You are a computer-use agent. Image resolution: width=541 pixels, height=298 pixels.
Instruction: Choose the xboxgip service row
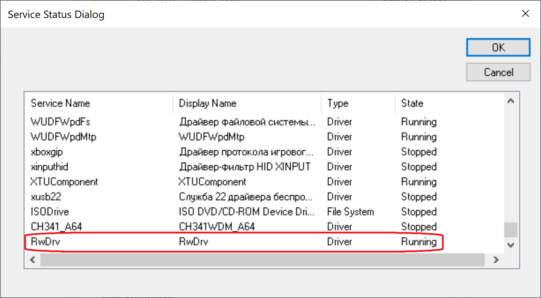[47, 152]
